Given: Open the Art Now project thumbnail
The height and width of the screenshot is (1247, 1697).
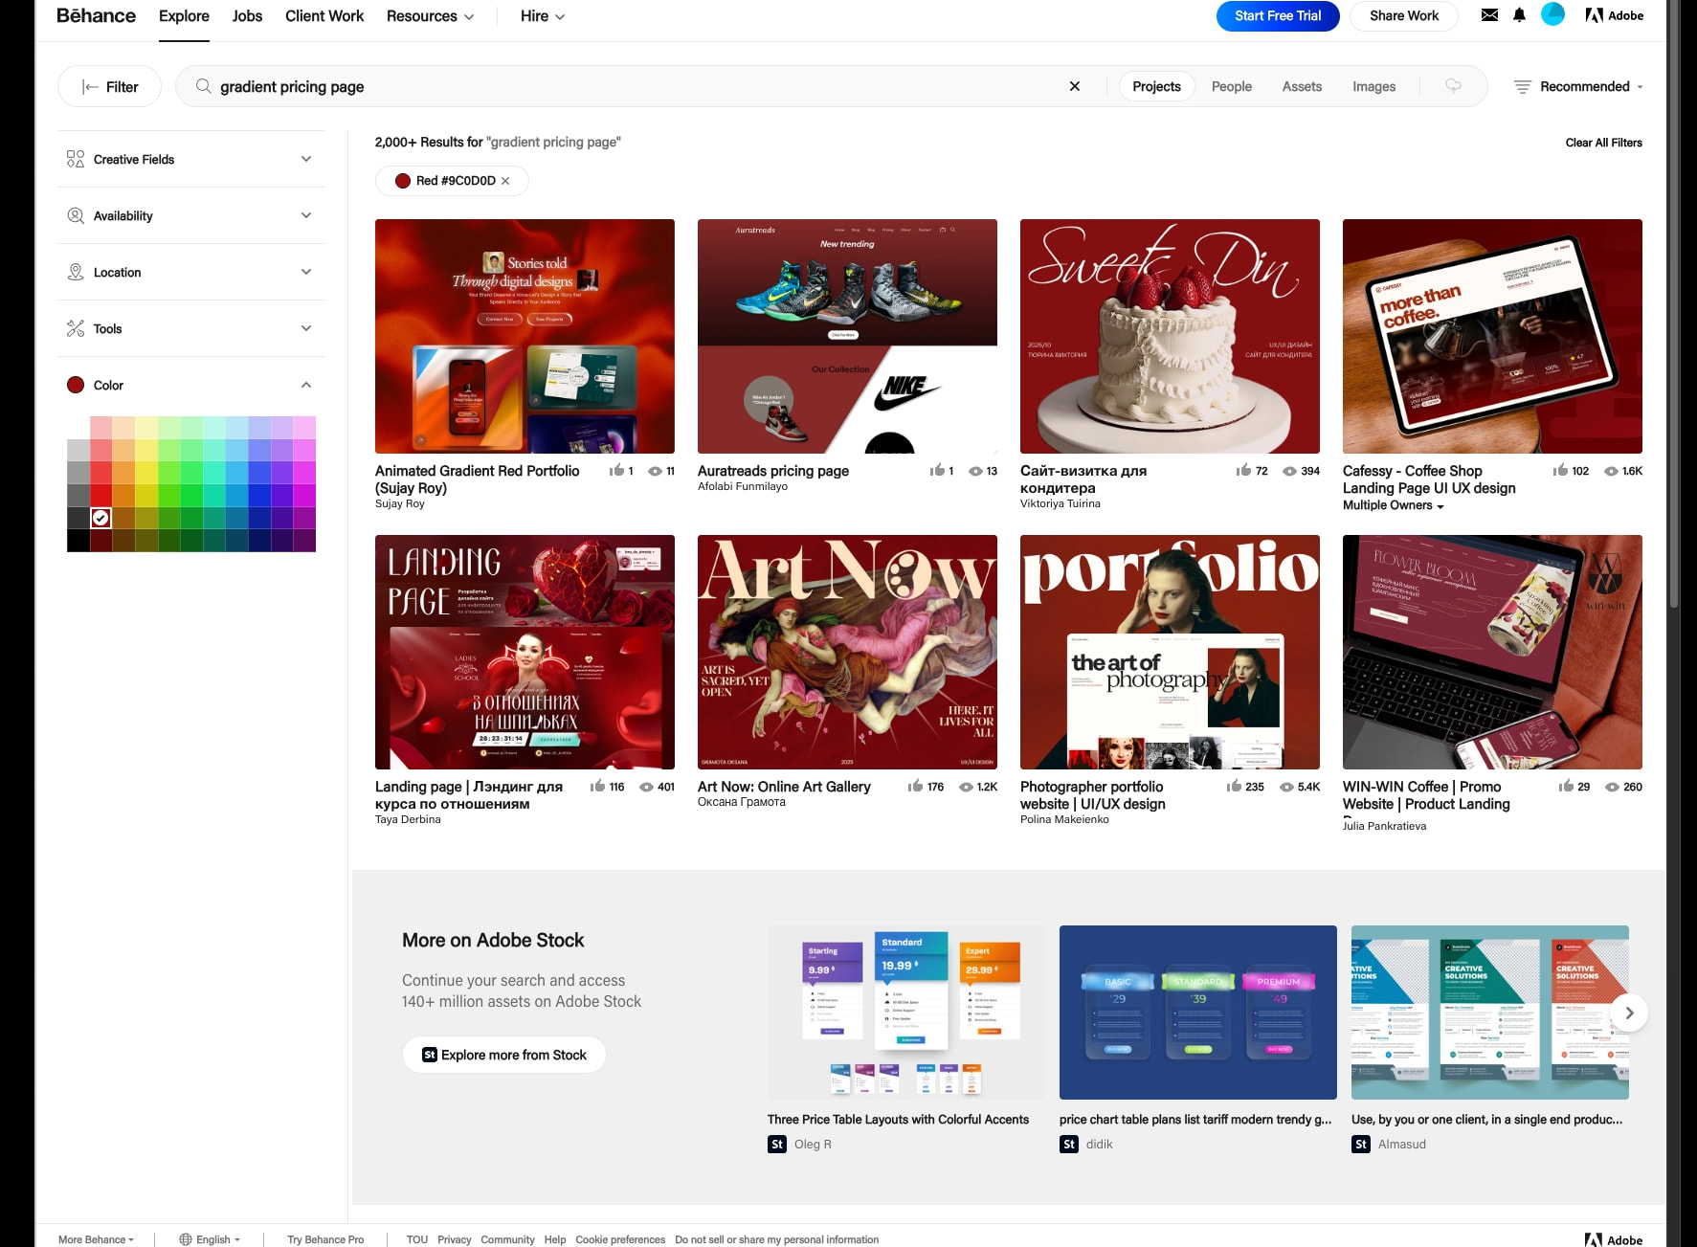Looking at the screenshot, I should click(847, 652).
